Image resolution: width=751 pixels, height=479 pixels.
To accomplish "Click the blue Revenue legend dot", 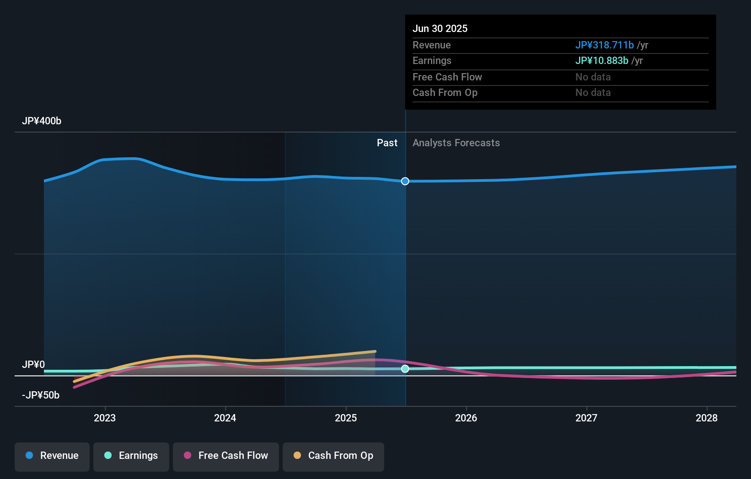I will (29, 456).
